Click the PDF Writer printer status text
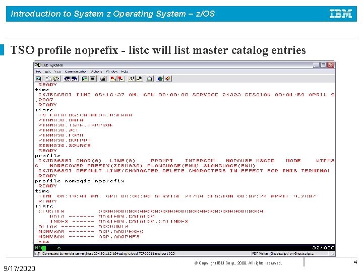This screenshot has height=272, width=363. [283, 254]
